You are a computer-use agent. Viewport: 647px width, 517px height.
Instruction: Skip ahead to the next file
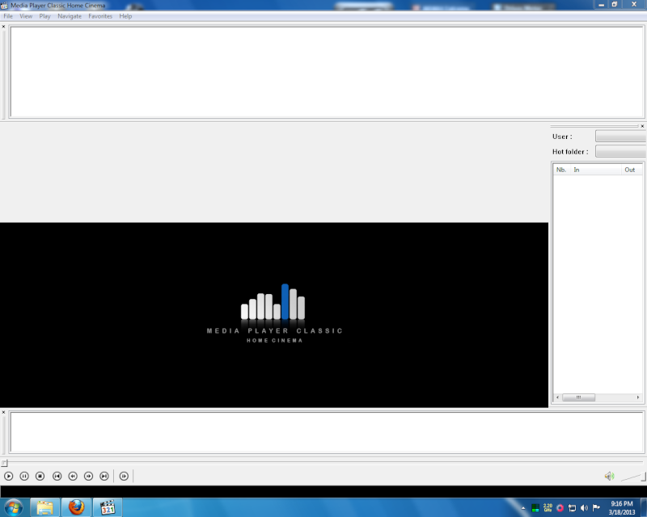click(104, 476)
